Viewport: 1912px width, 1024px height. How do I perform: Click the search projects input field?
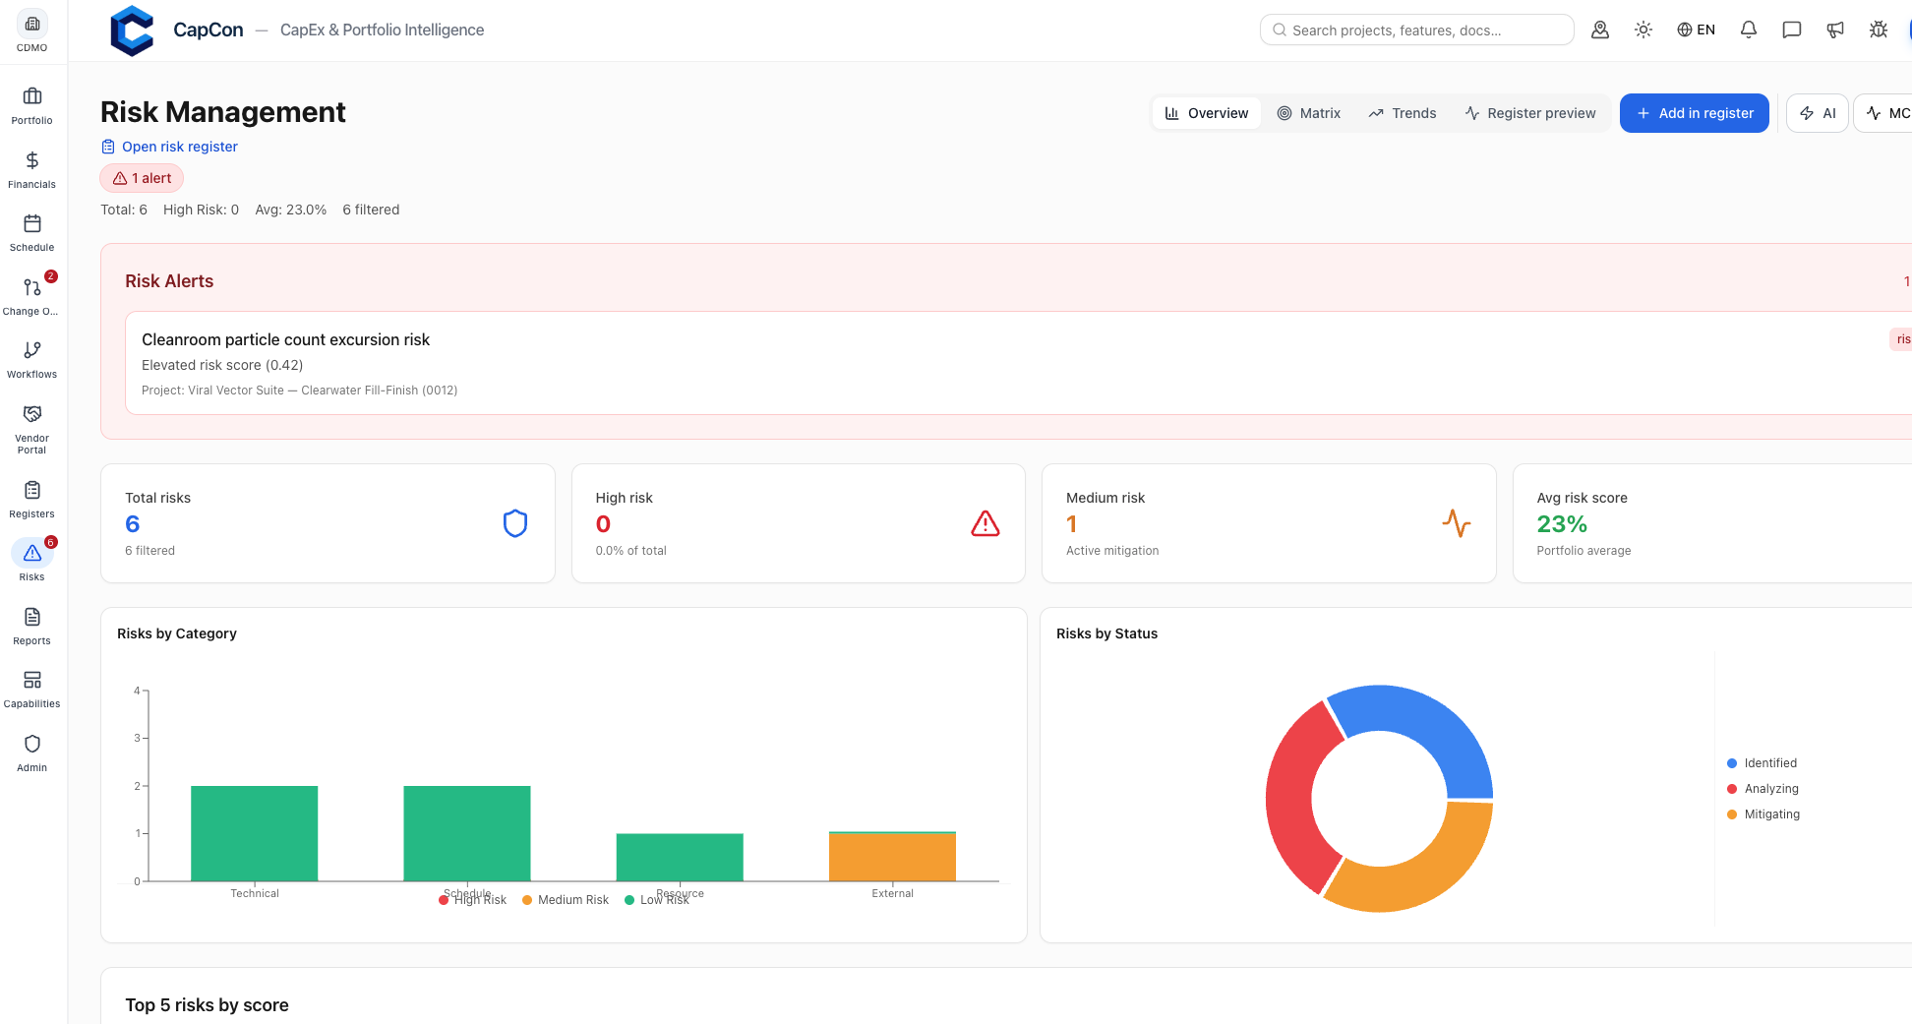1416,30
